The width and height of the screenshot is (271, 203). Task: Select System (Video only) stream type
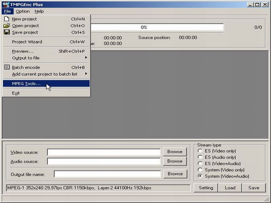coord(200,170)
